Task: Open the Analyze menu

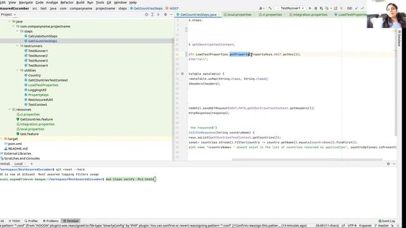Action: (52, 3)
